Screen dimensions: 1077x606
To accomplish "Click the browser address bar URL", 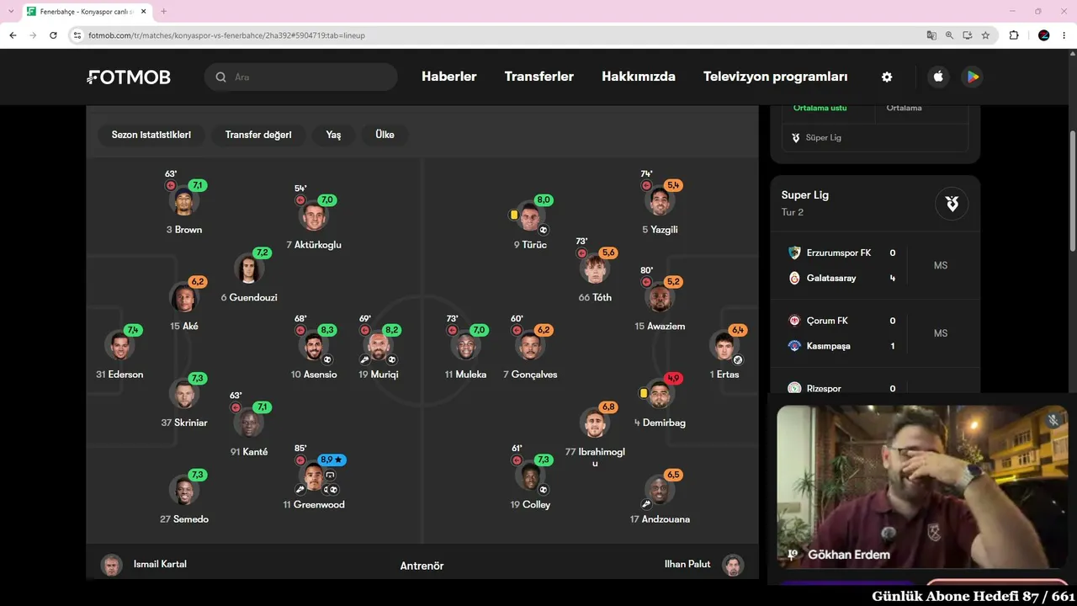I will coord(226,35).
